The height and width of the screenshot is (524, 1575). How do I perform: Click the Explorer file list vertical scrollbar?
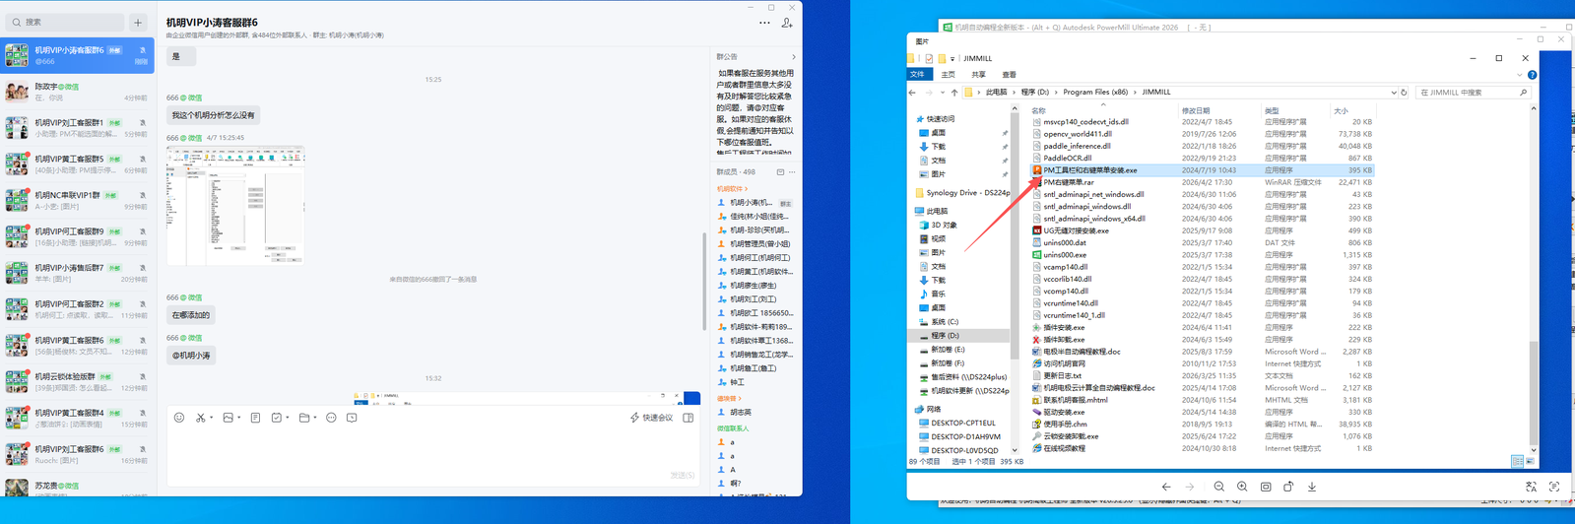pos(1533,394)
